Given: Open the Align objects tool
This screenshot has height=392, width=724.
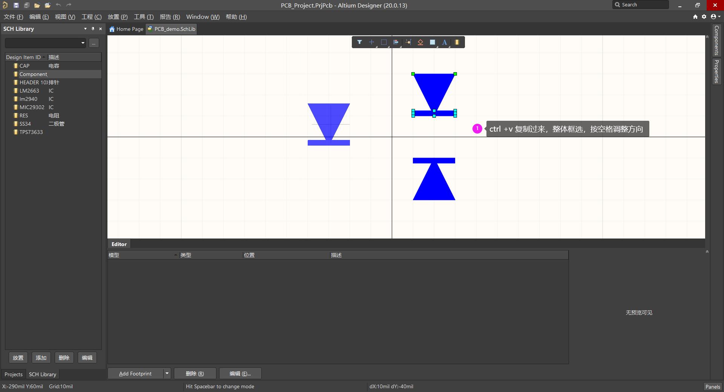Looking at the screenshot, I should 396,42.
